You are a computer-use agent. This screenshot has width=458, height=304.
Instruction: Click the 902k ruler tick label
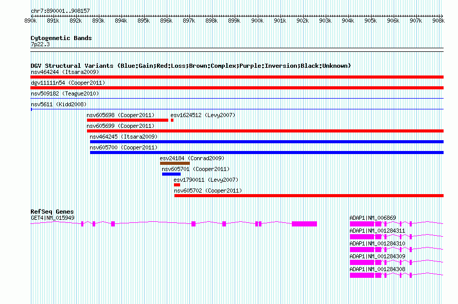302,21
